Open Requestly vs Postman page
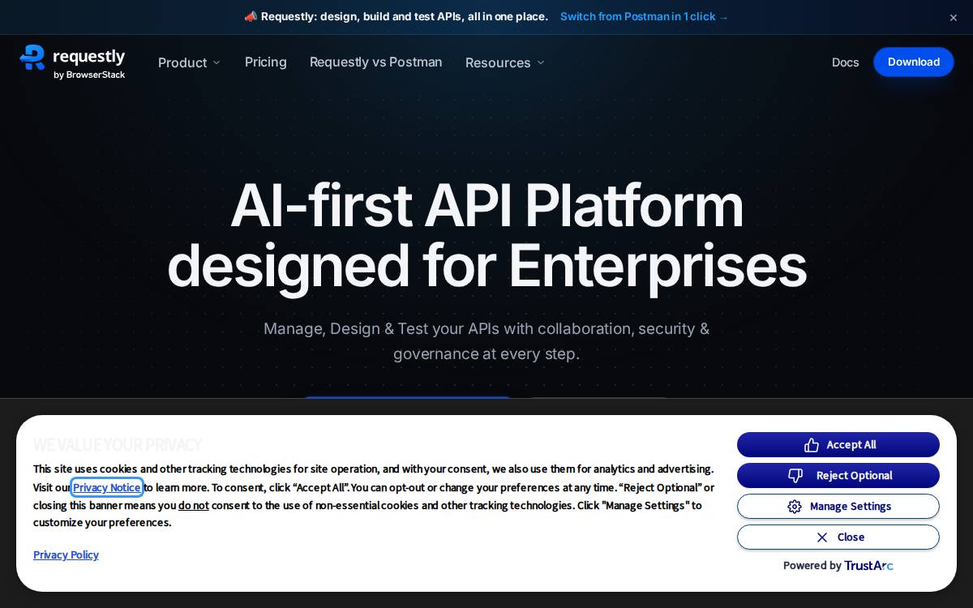The image size is (973, 608). 376,62
